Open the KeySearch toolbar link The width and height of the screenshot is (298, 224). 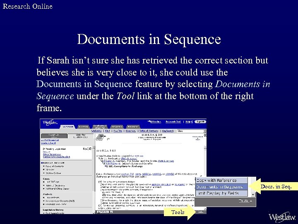tap(168, 131)
